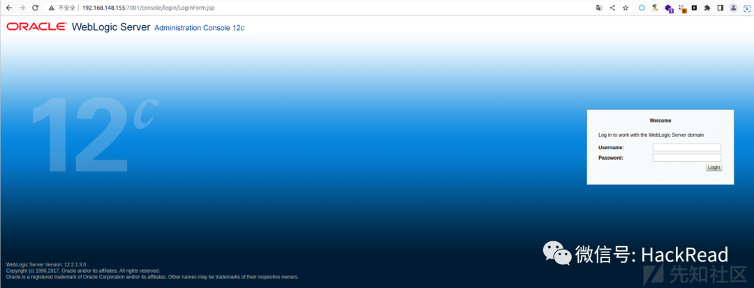754x288 pixels.
Task: Click WebLogic Server Version 12.2.1.3.0 text
Action: pos(46,264)
